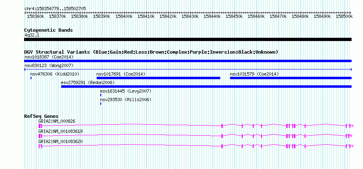Select the Cytogenetic Bands track title
Viewport: 363px width, 169px height.
pos(49,30)
